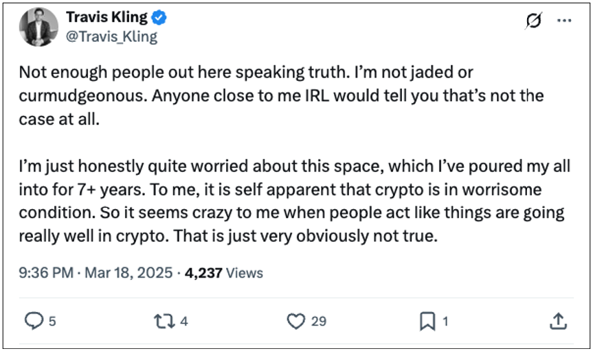The height and width of the screenshot is (351, 593).
Task: Click the share upload arrow icon
Action: [x=559, y=320]
